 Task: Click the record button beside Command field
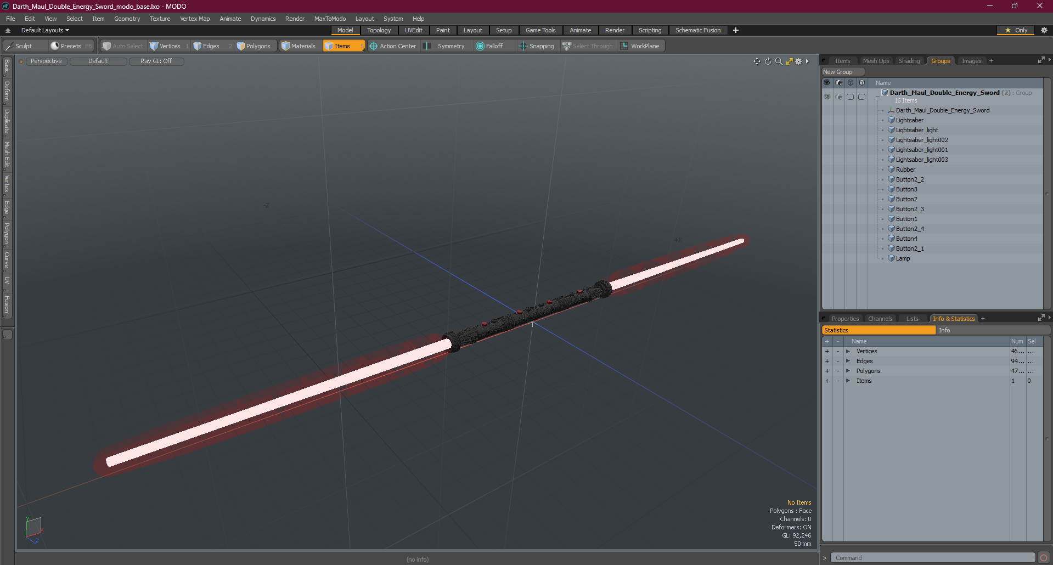[1043, 558]
